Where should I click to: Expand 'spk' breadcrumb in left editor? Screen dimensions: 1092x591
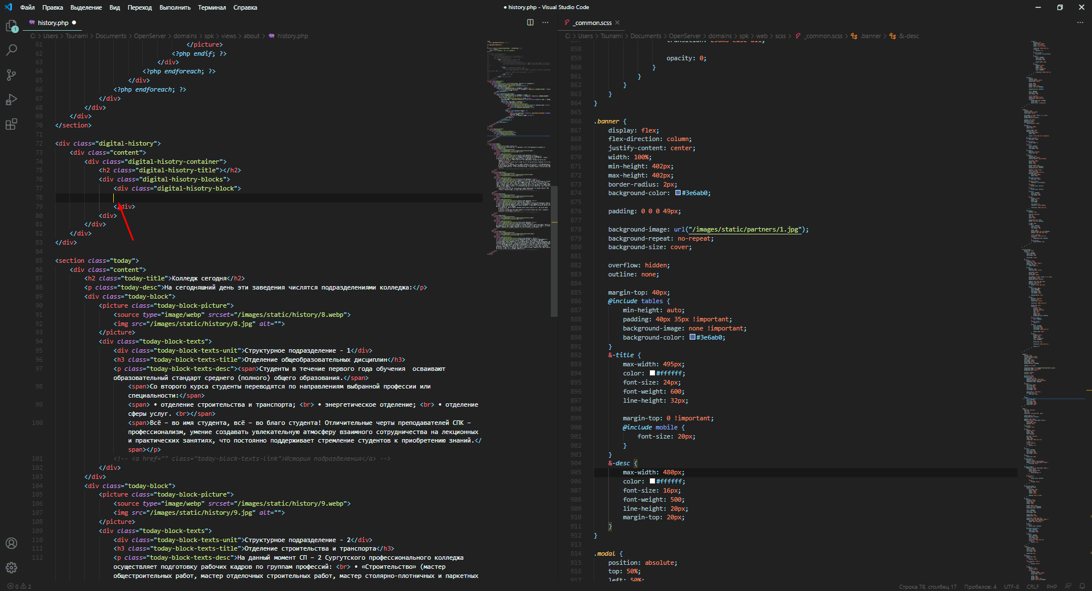(209, 36)
